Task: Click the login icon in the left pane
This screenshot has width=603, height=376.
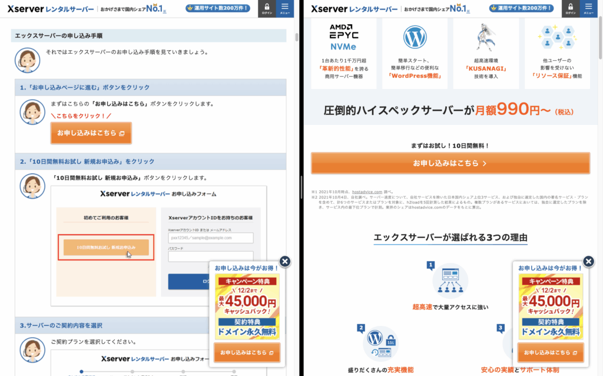Action: [267, 8]
